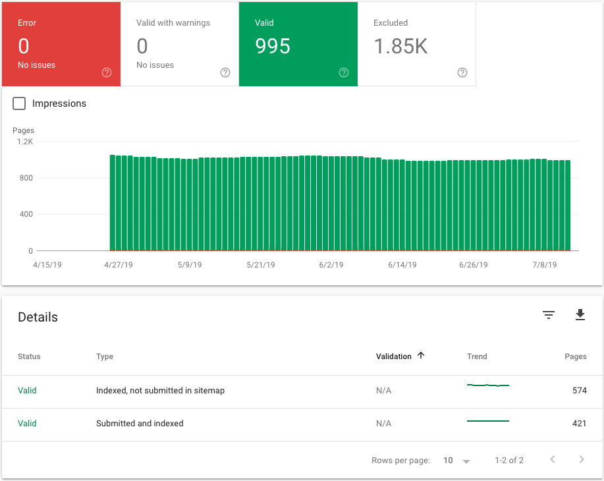Screen dimensions: 604x481
Task: Open the Rows per page dropdown
Action: click(454, 460)
